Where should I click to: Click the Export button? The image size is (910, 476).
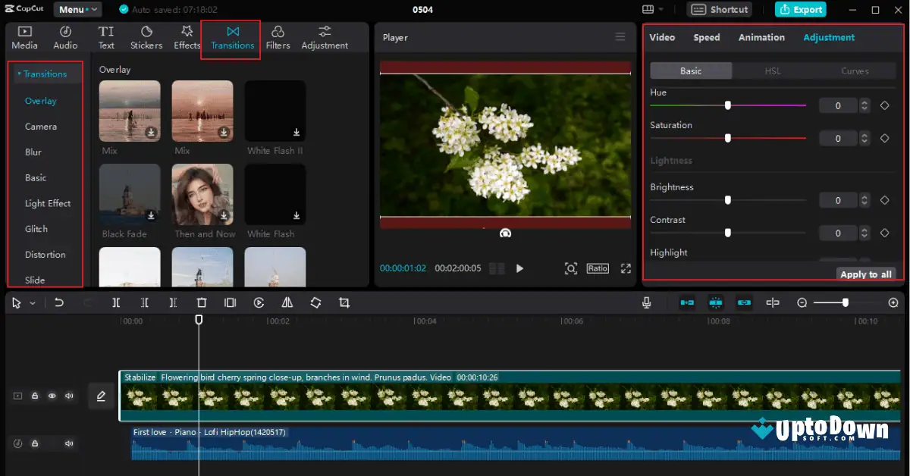point(800,9)
